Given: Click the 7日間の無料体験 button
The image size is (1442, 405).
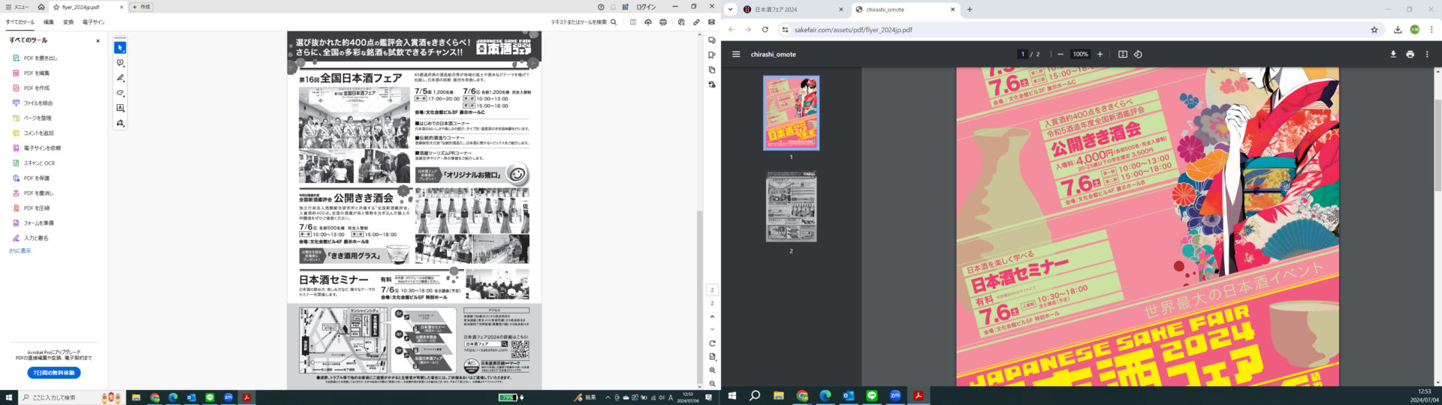Looking at the screenshot, I should click(x=54, y=373).
